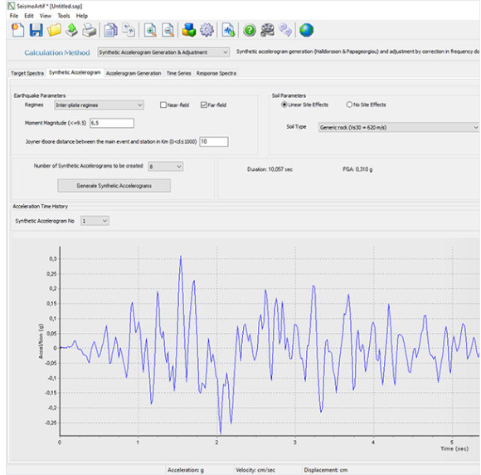Click the colored cubes icon
Image resolution: width=481 pixels, height=475 pixels.
click(x=188, y=30)
